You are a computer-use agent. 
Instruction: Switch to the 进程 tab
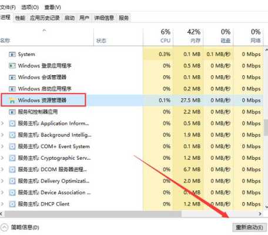point(5,18)
